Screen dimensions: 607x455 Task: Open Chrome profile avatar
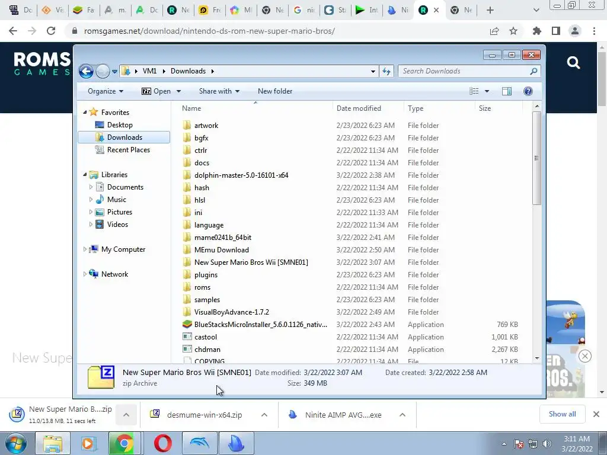coord(575,31)
